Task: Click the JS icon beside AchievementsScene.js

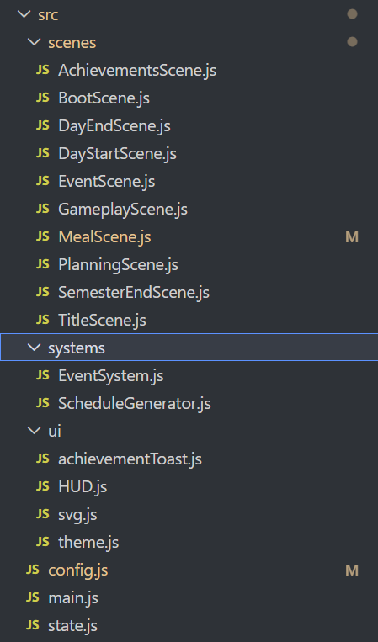Action: pos(43,71)
